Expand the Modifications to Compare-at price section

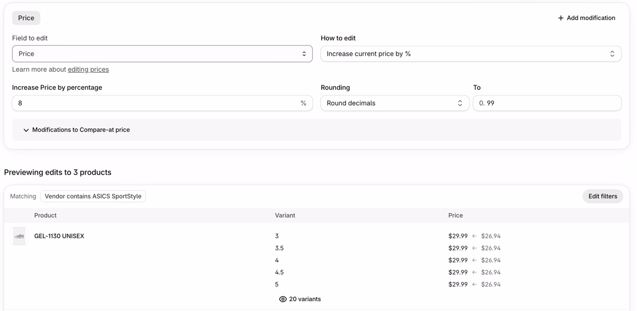tap(316, 130)
